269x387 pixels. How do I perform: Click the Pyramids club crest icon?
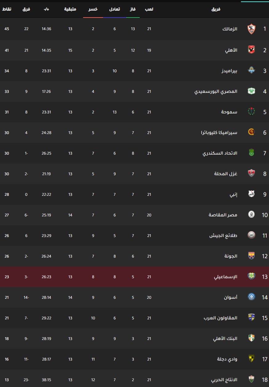(x=251, y=70)
